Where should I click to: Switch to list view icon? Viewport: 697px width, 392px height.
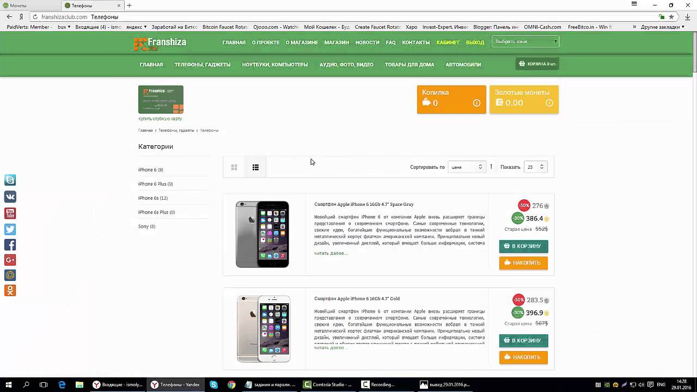pyautogui.click(x=255, y=167)
